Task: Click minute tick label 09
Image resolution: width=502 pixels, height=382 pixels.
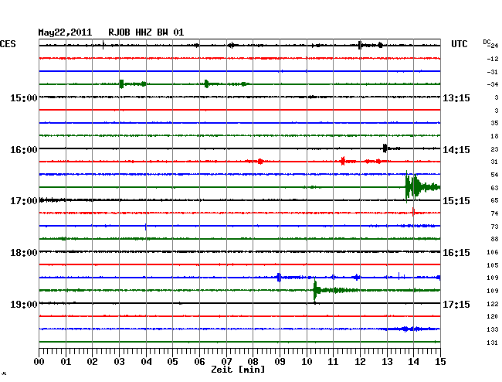Action: [x=280, y=362]
